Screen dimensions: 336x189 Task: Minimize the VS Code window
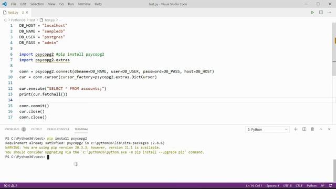pos(306,4)
